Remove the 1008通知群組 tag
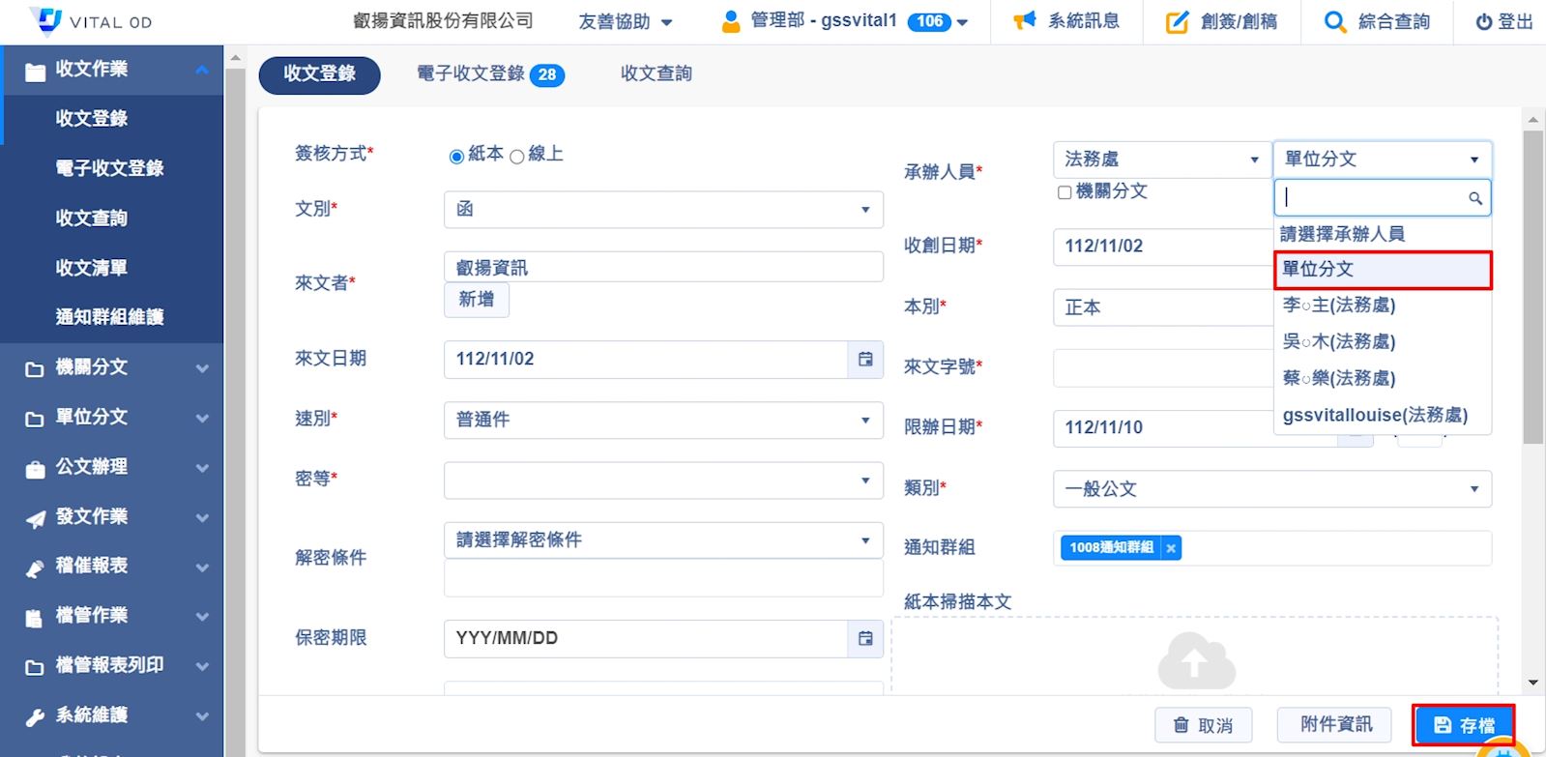 (x=1171, y=548)
